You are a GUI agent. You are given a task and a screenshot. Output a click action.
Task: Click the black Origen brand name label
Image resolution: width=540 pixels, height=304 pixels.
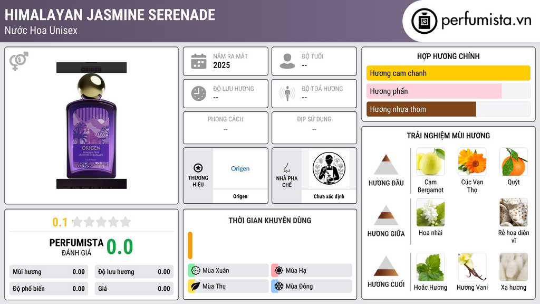pyautogui.click(x=240, y=196)
